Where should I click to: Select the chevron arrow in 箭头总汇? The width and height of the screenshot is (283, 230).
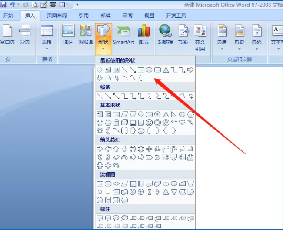[157, 157]
